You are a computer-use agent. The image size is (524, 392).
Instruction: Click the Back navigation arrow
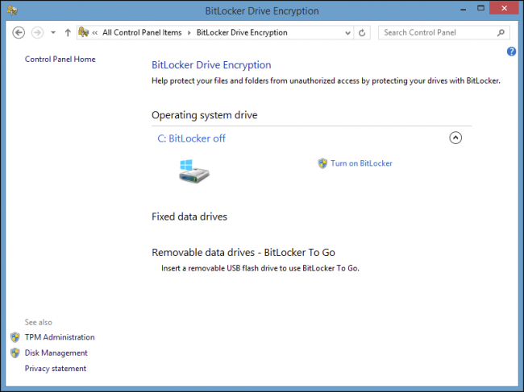coord(19,33)
